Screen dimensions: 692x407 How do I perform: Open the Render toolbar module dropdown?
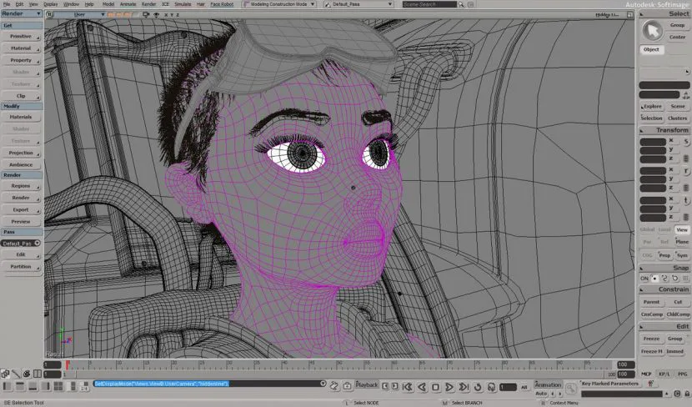click(x=22, y=13)
